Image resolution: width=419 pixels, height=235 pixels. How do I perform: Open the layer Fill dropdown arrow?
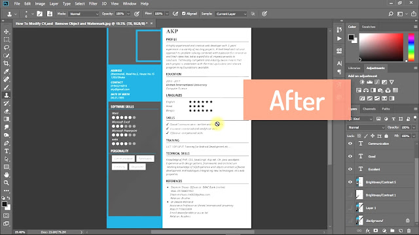(x=414, y=136)
